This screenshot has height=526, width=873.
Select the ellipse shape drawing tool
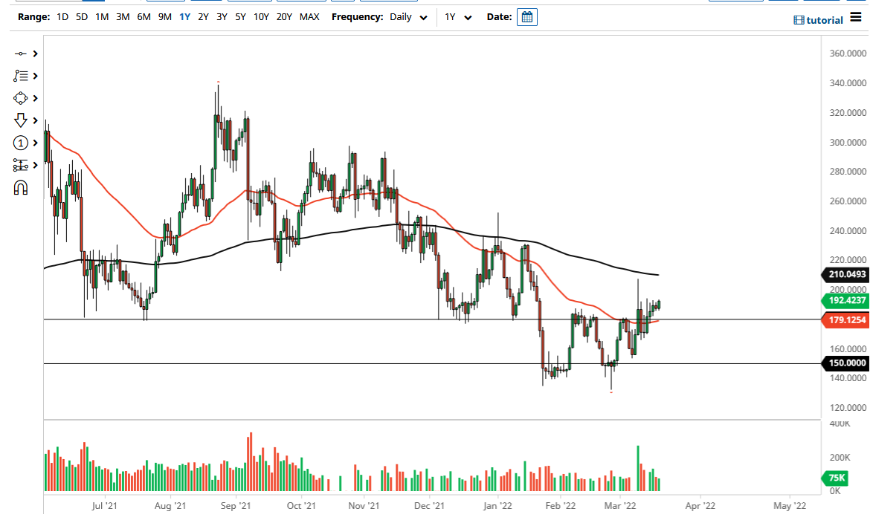(x=20, y=98)
